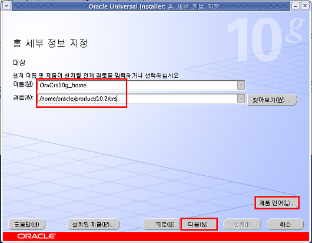Screen dimensions: 312x243
Task: Minimize the Oracle Universal Installer window
Action: point(296,6)
